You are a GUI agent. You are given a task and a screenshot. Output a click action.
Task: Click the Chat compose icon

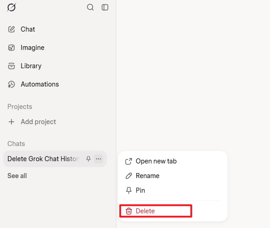(11, 29)
